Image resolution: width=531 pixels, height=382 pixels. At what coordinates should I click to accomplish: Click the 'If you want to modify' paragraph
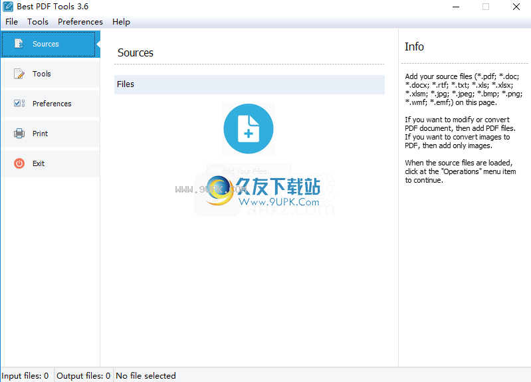(461, 133)
